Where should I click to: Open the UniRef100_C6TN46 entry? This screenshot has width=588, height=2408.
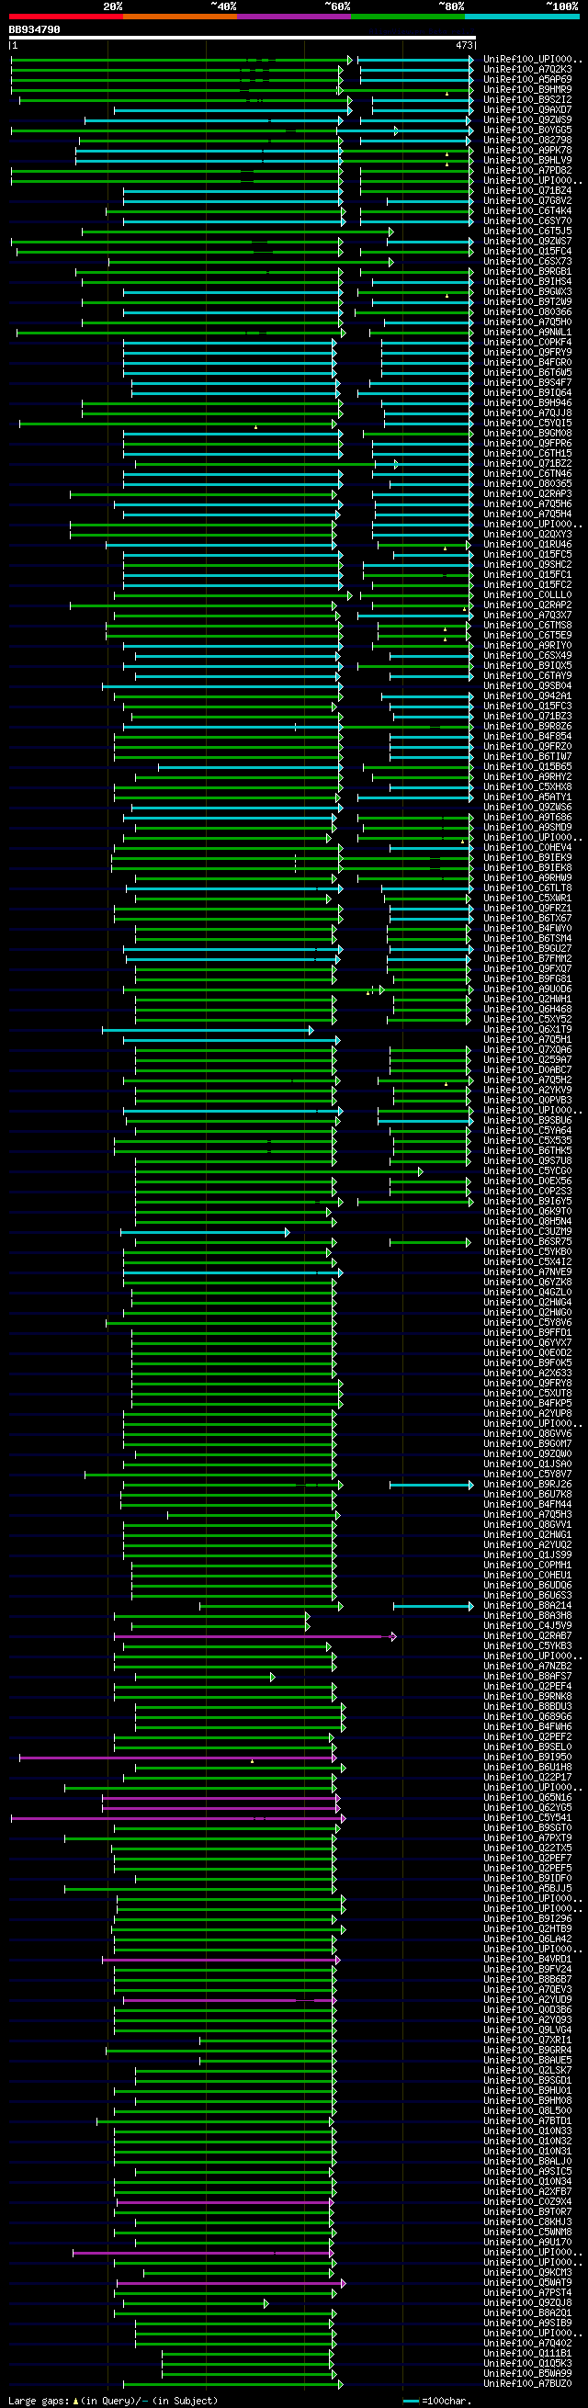tap(527, 474)
